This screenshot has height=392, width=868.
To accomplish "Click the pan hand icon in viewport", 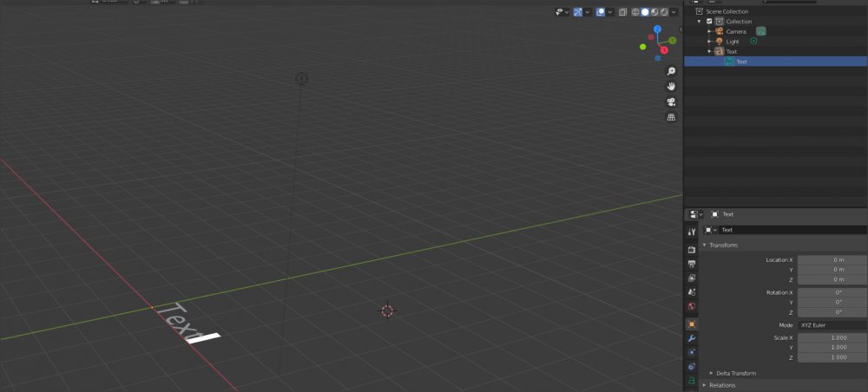I will pos(671,87).
